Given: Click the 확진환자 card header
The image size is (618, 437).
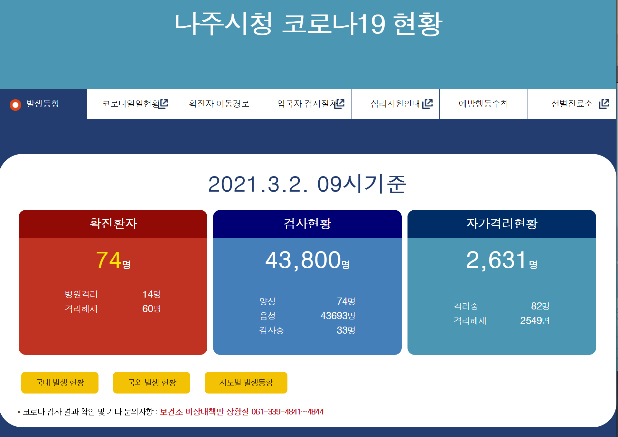Looking at the screenshot, I should 113,223.
